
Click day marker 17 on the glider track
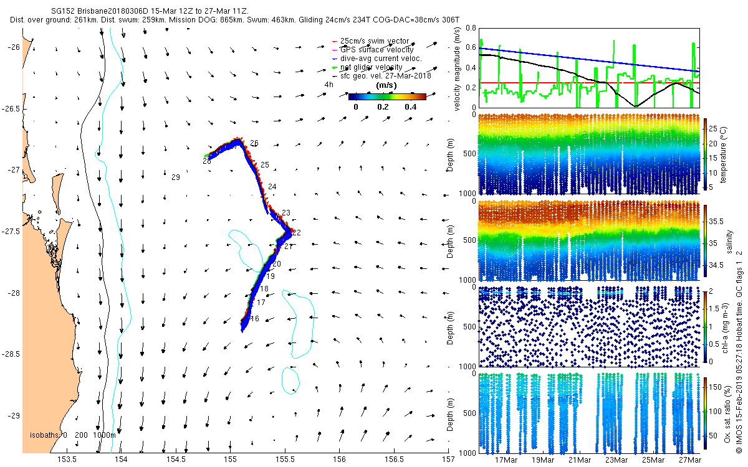click(261, 302)
